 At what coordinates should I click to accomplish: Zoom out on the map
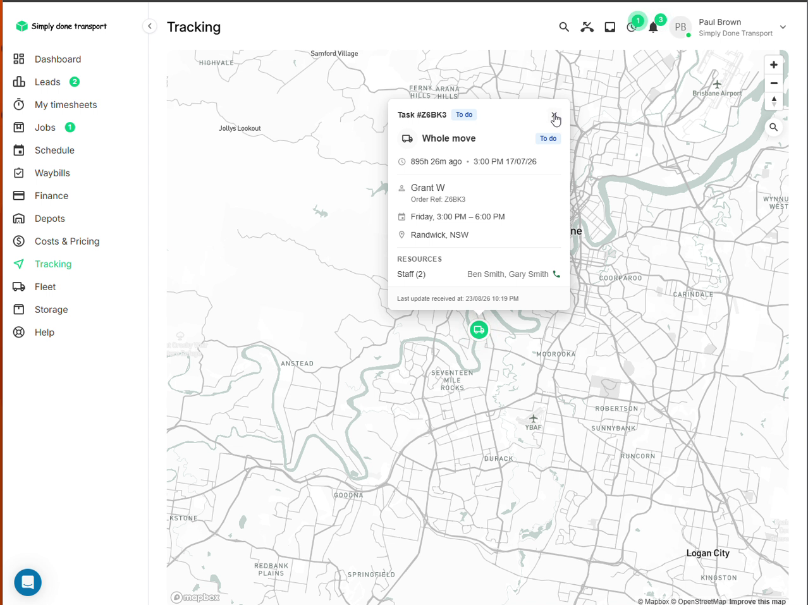[x=774, y=83]
